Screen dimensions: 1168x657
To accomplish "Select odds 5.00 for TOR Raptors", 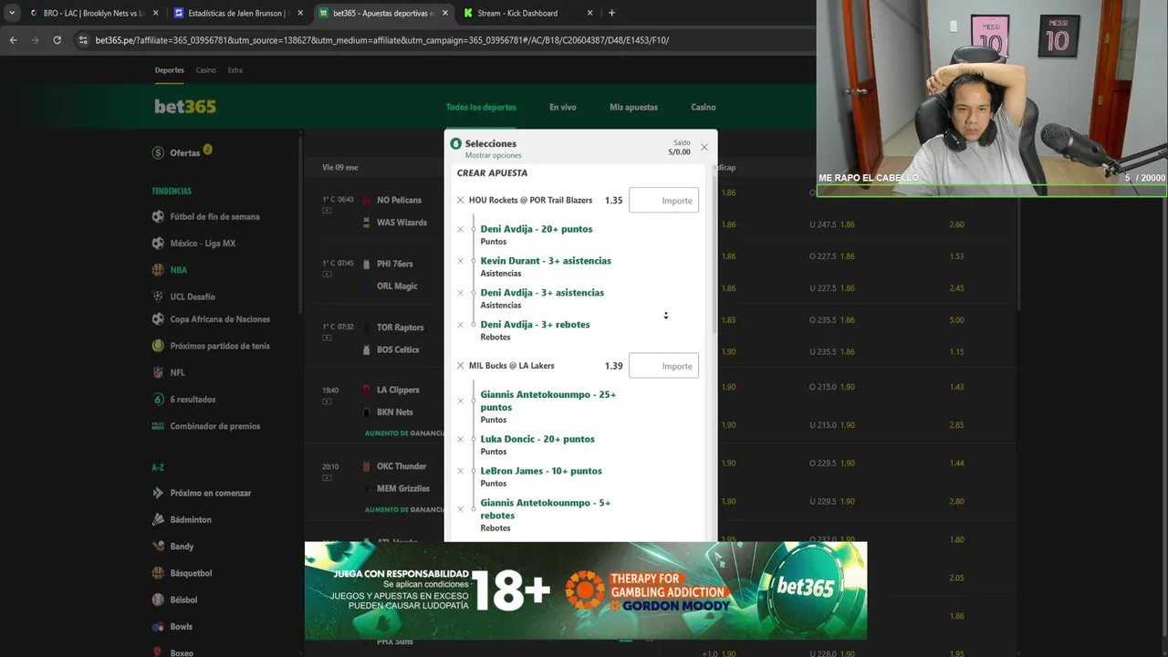I will click(x=956, y=320).
